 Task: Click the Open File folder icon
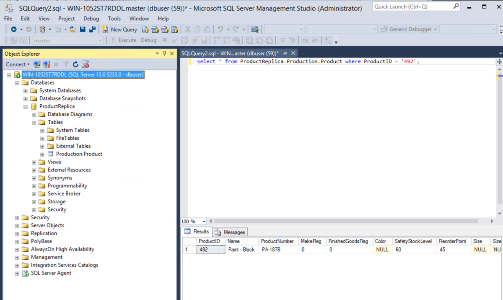pyautogui.click(x=73, y=29)
